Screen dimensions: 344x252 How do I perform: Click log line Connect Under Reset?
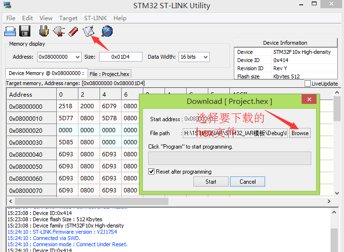(67, 244)
